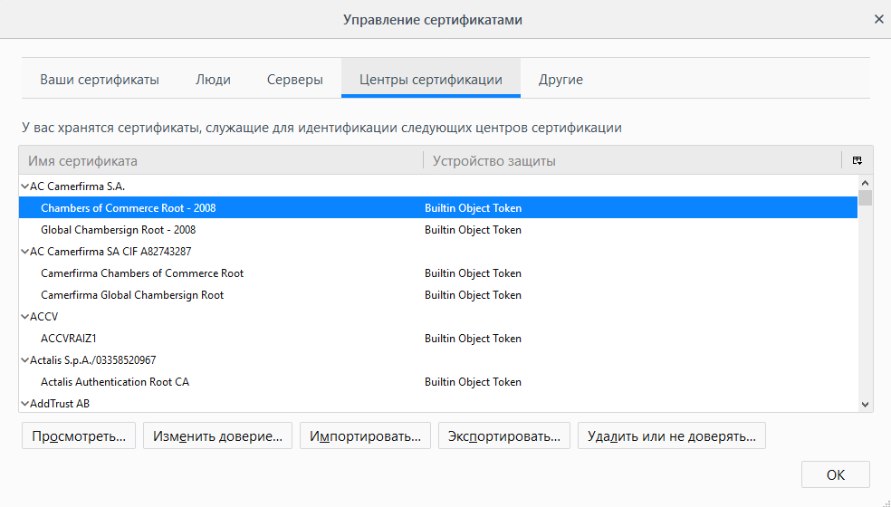
Task: Click Builtin Object Token for Global Chambersign 2008
Action: point(473,230)
